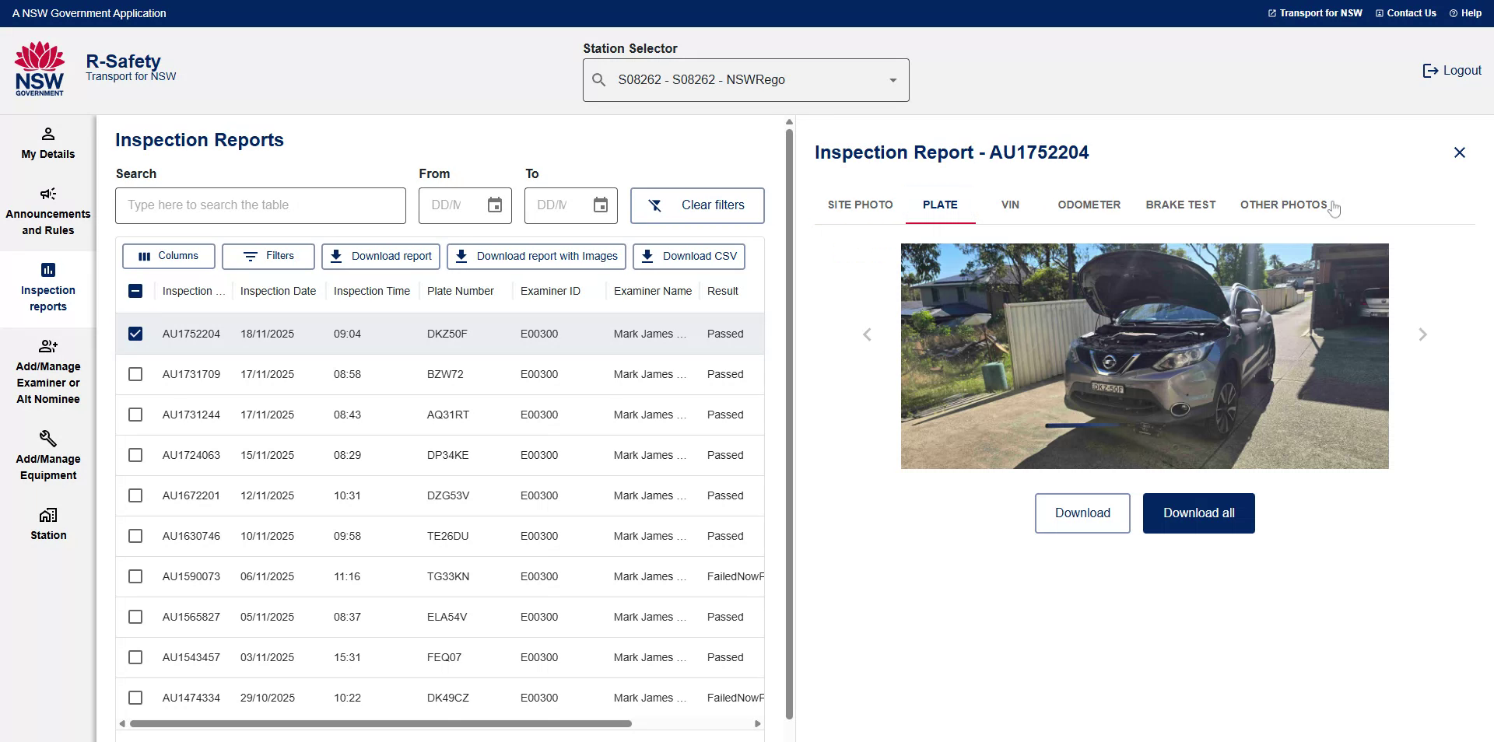Switch to the ODOMETER tab
Image resolution: width=1494 pixels, height=742 pixels.
1089,205
